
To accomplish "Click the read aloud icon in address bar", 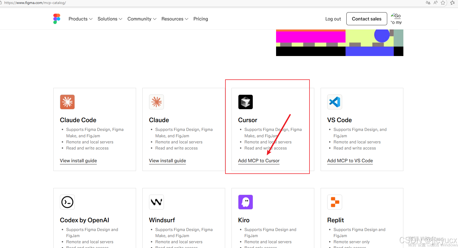I will coord(435,3).
